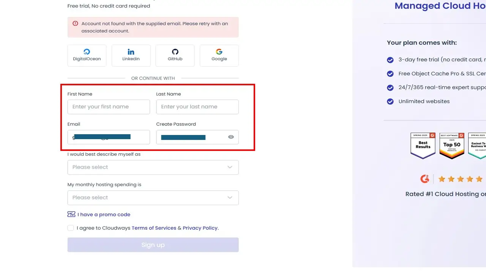
Task: Click checkmark beside '24/7/365 real-time expert'
Action: tap(390, 88)
